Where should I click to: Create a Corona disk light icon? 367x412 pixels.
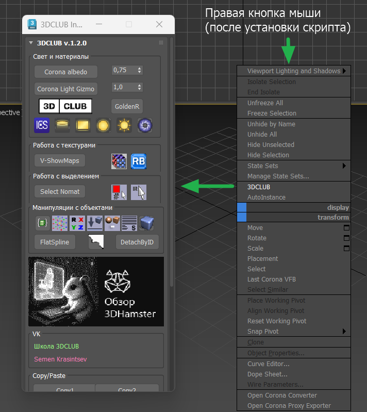62,125
